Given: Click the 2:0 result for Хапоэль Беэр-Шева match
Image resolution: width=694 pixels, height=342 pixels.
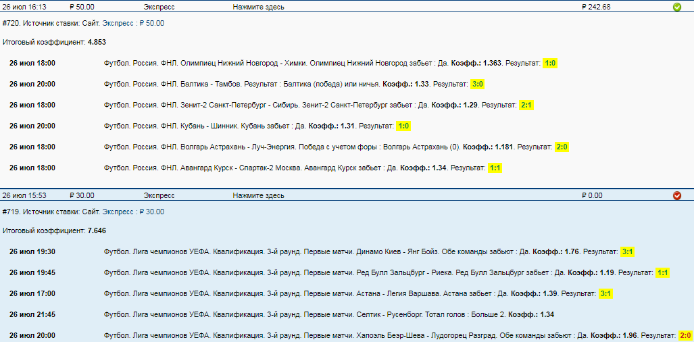Looking at the screenshot, I should coord(684,335).
